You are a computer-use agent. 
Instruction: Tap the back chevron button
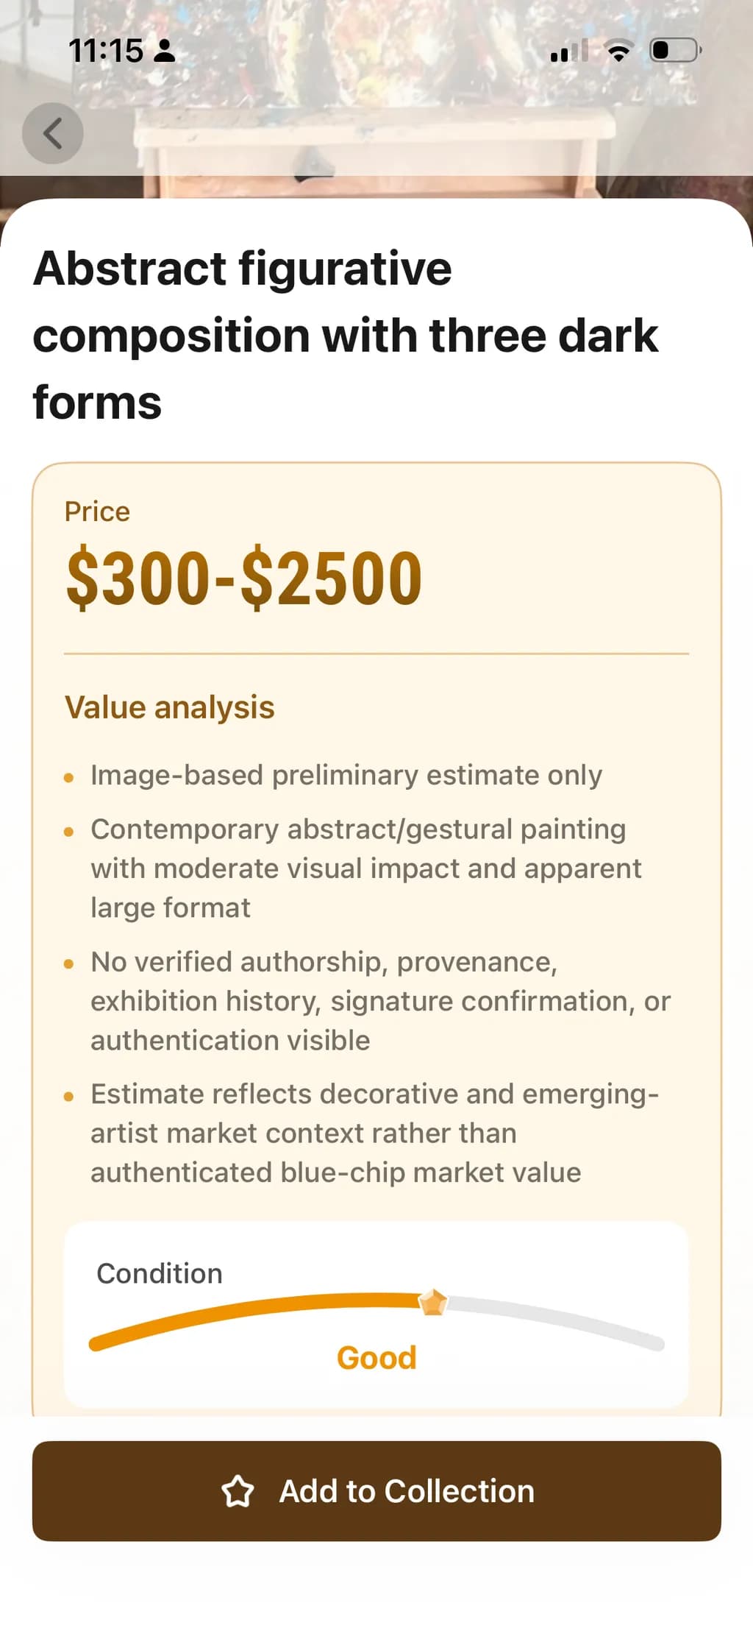pos(52,133)
